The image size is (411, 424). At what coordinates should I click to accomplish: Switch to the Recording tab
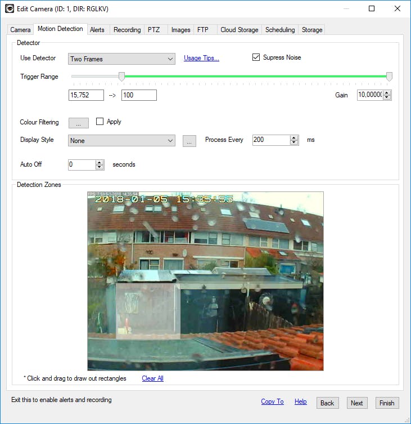pyautogui.click(x=127, y=30)
